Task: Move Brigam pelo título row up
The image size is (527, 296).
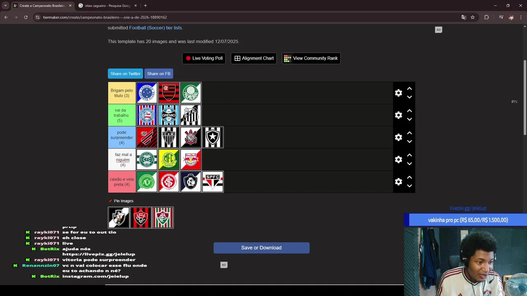Action: click(x=409, y=88)
